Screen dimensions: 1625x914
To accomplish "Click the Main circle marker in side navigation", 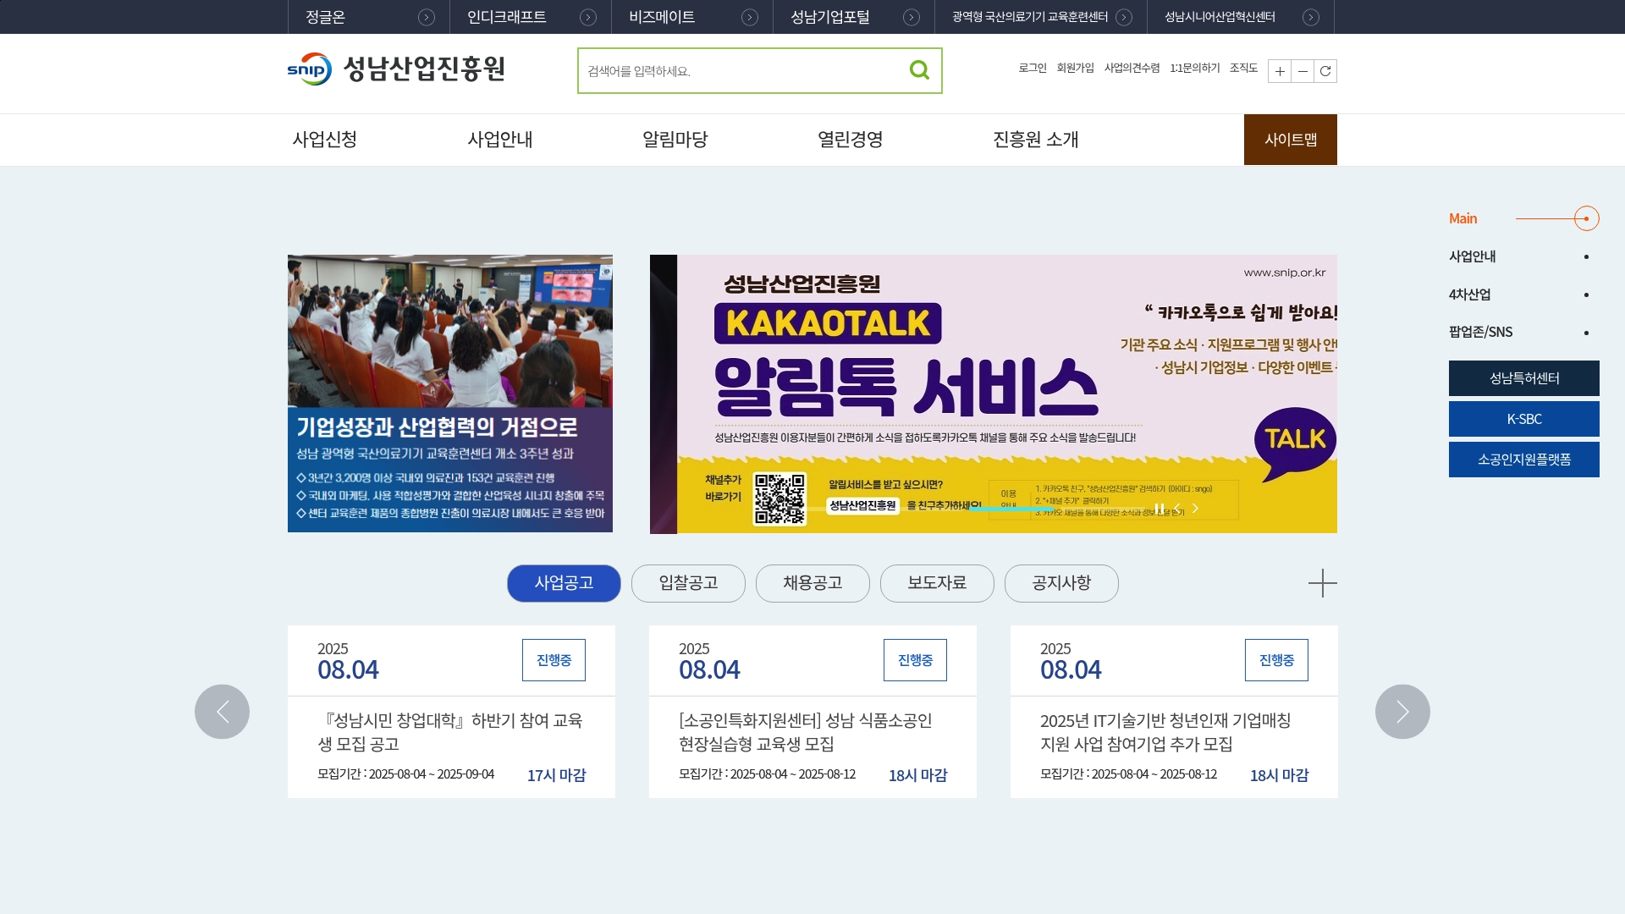I will point(1586,218).
